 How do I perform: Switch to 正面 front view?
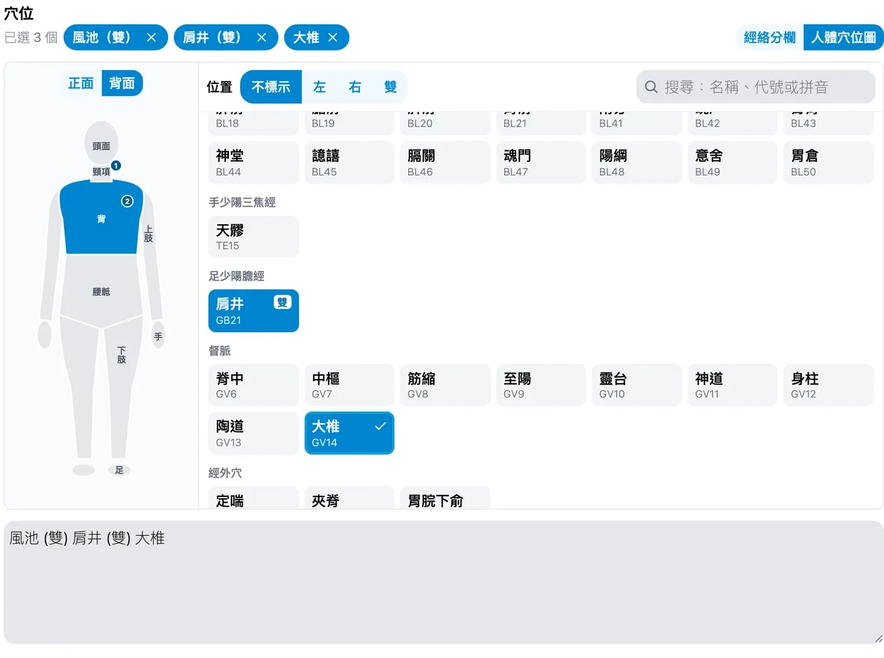coord(81,83)
